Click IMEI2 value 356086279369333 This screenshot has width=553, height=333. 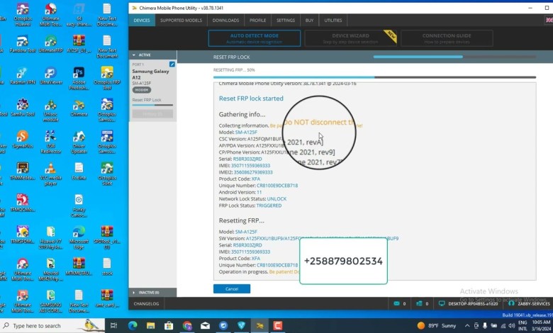click(253, 172)
